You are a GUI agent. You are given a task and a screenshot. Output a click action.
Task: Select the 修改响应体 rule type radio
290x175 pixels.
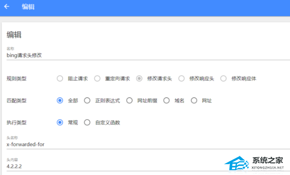[223, 79]
